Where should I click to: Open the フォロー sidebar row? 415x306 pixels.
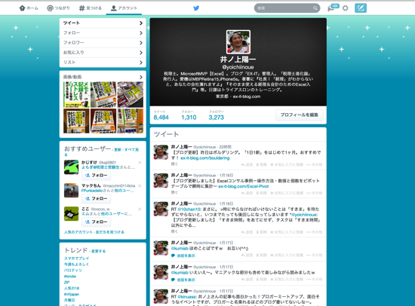point(103,33)
